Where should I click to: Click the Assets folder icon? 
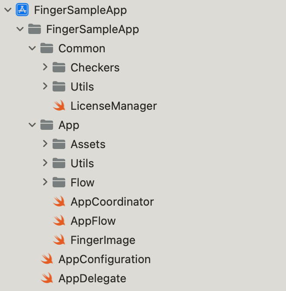pyautogui.click(x=59, y=144)
